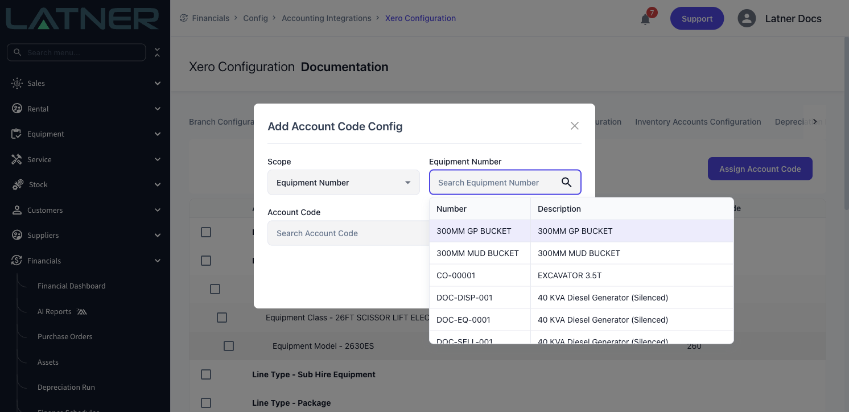
Task: Expand the Suppliers menu chevron
Action: pyautogui.click(x=158, y=235)
